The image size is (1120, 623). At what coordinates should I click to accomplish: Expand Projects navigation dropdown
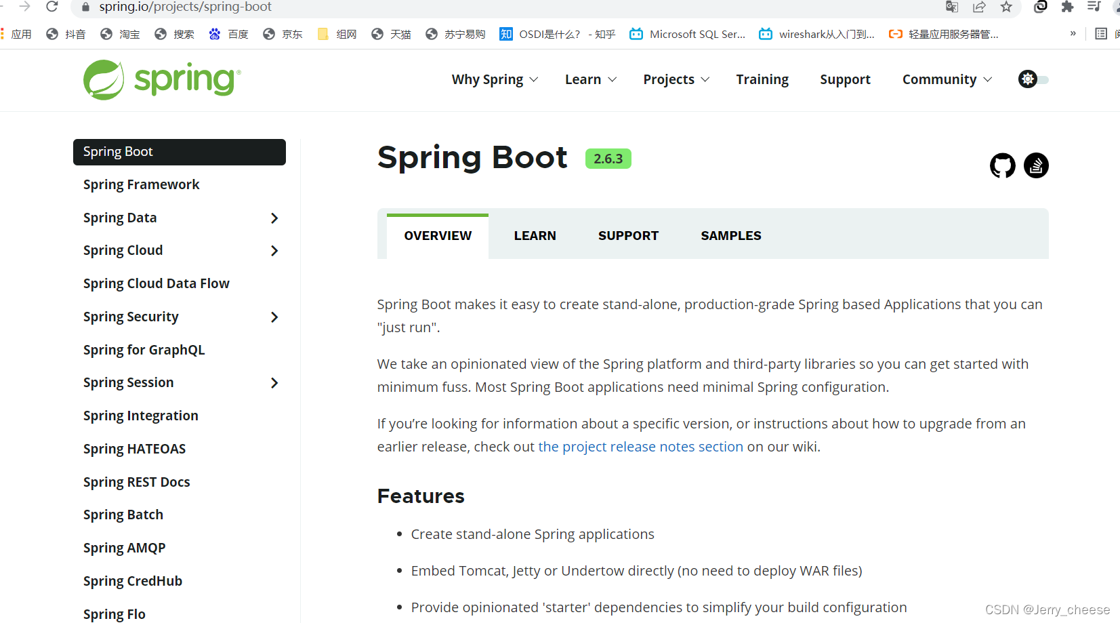676,79
